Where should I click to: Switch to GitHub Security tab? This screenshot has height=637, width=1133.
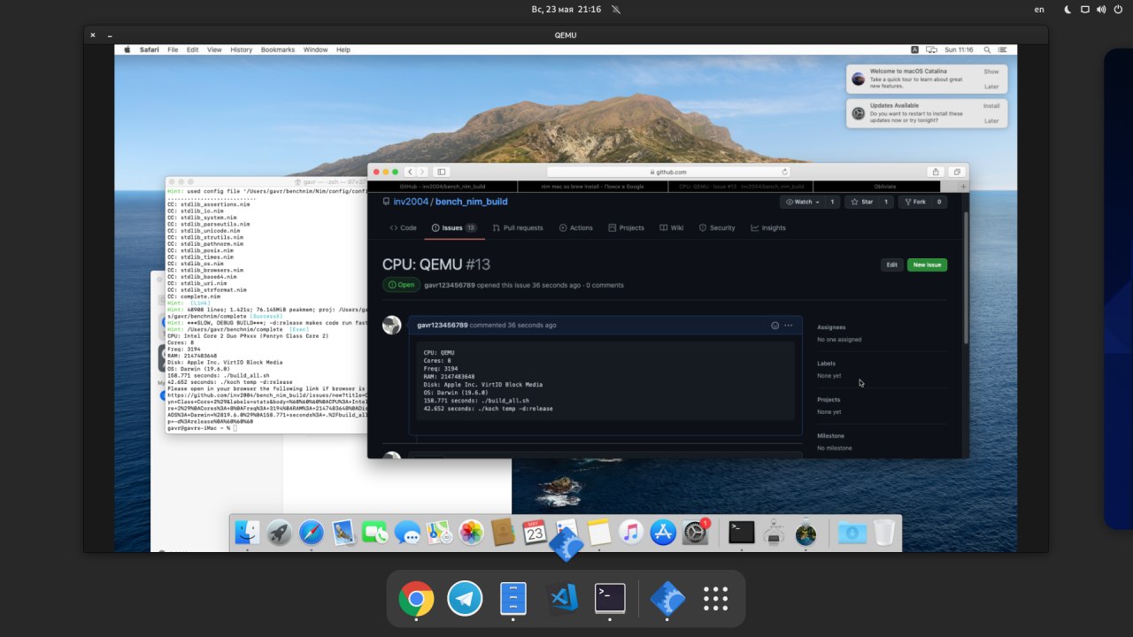717,227
